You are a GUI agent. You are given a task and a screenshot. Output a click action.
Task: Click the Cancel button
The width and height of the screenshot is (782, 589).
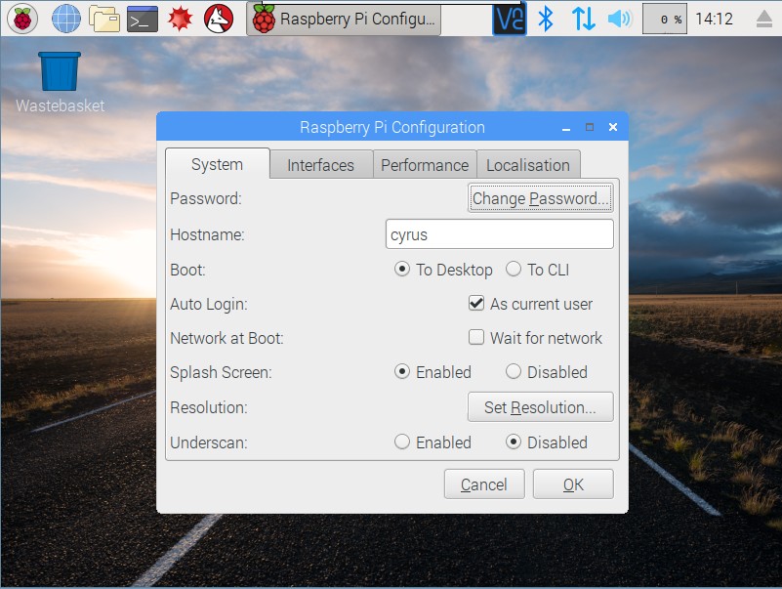point(484,484)
